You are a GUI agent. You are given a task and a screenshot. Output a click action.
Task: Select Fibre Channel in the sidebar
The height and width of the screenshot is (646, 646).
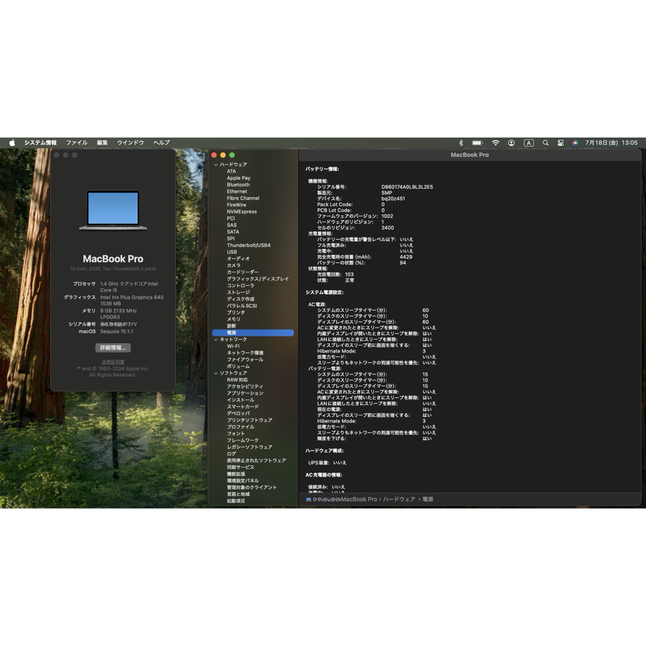pos(243,198)
